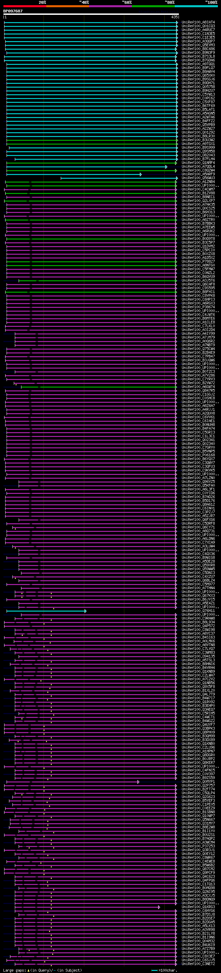Open hit UniRef100_Q01CQ3
The width and height of the screenshot is (221, 973).
198,26
